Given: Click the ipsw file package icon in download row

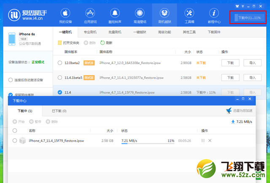Looking at the screenshot, I should coord(22,141).
